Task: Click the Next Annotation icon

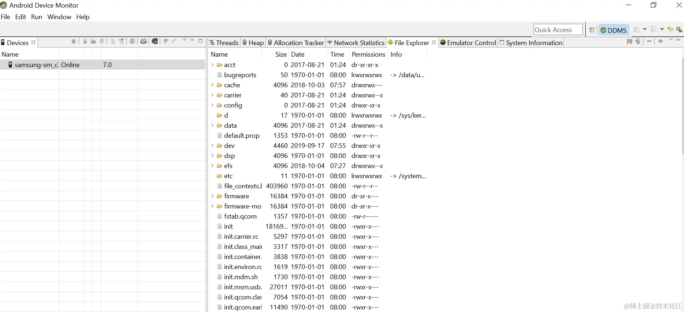Action: point(636,30)
